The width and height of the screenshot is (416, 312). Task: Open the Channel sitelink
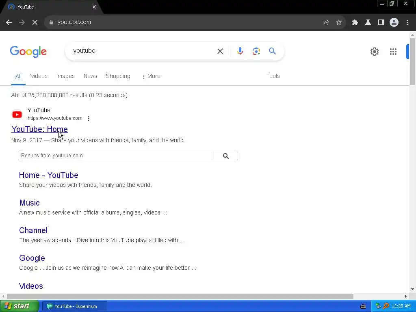pyautogui.click(x=33, y=230)
